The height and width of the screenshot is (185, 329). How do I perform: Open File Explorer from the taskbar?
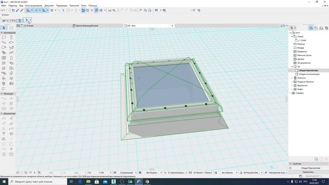(x=88, y=181)
